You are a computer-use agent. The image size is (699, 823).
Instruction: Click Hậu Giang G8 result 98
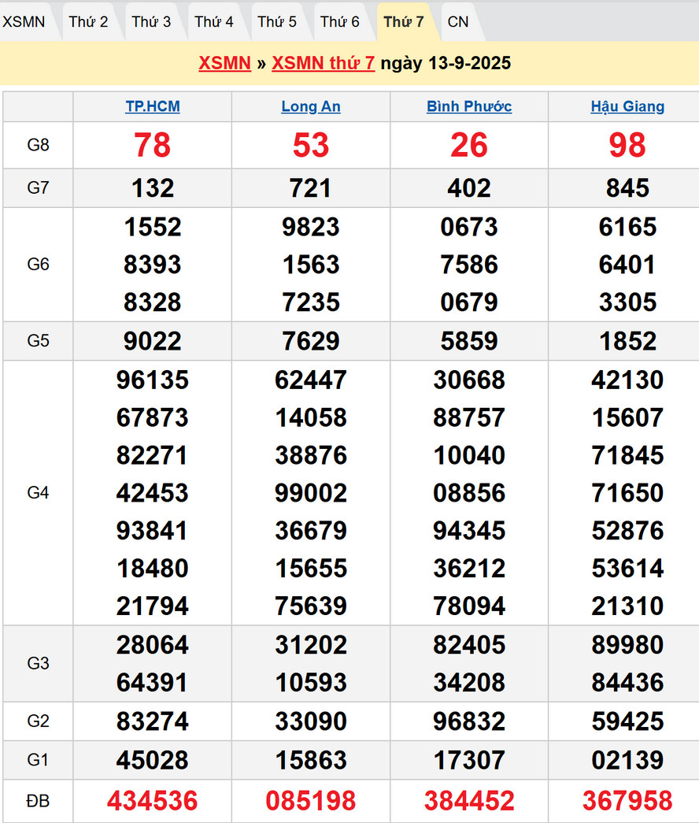[627, 145]
